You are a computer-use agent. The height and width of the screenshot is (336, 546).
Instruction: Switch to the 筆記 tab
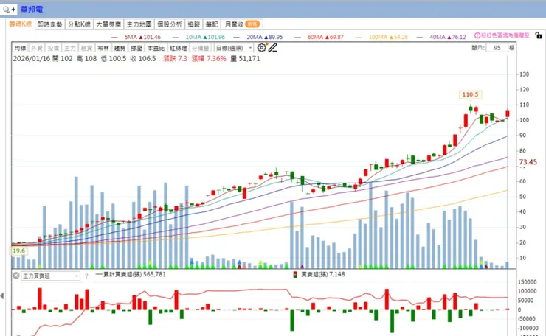212,24
